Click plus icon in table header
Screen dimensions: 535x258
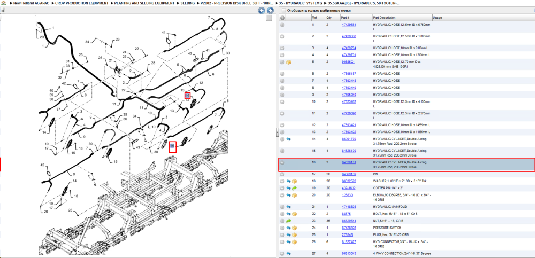(282, 18)
